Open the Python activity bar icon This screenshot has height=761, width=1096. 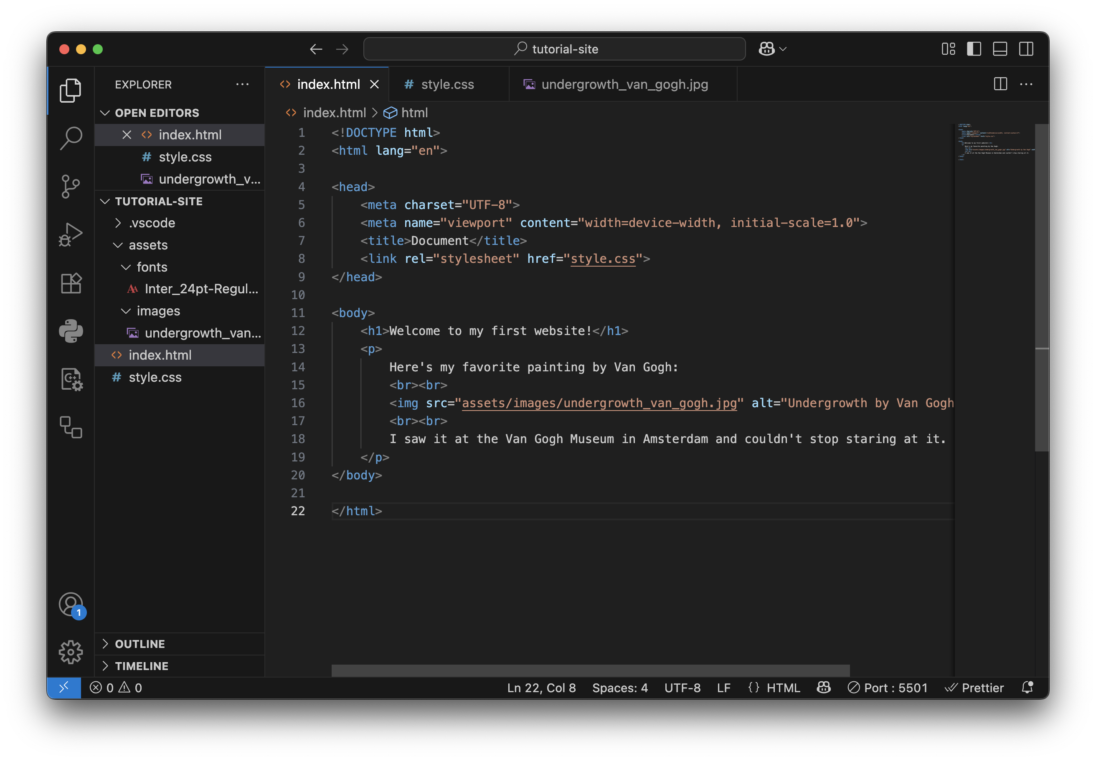pyautogui.click(x=71, y=331)
